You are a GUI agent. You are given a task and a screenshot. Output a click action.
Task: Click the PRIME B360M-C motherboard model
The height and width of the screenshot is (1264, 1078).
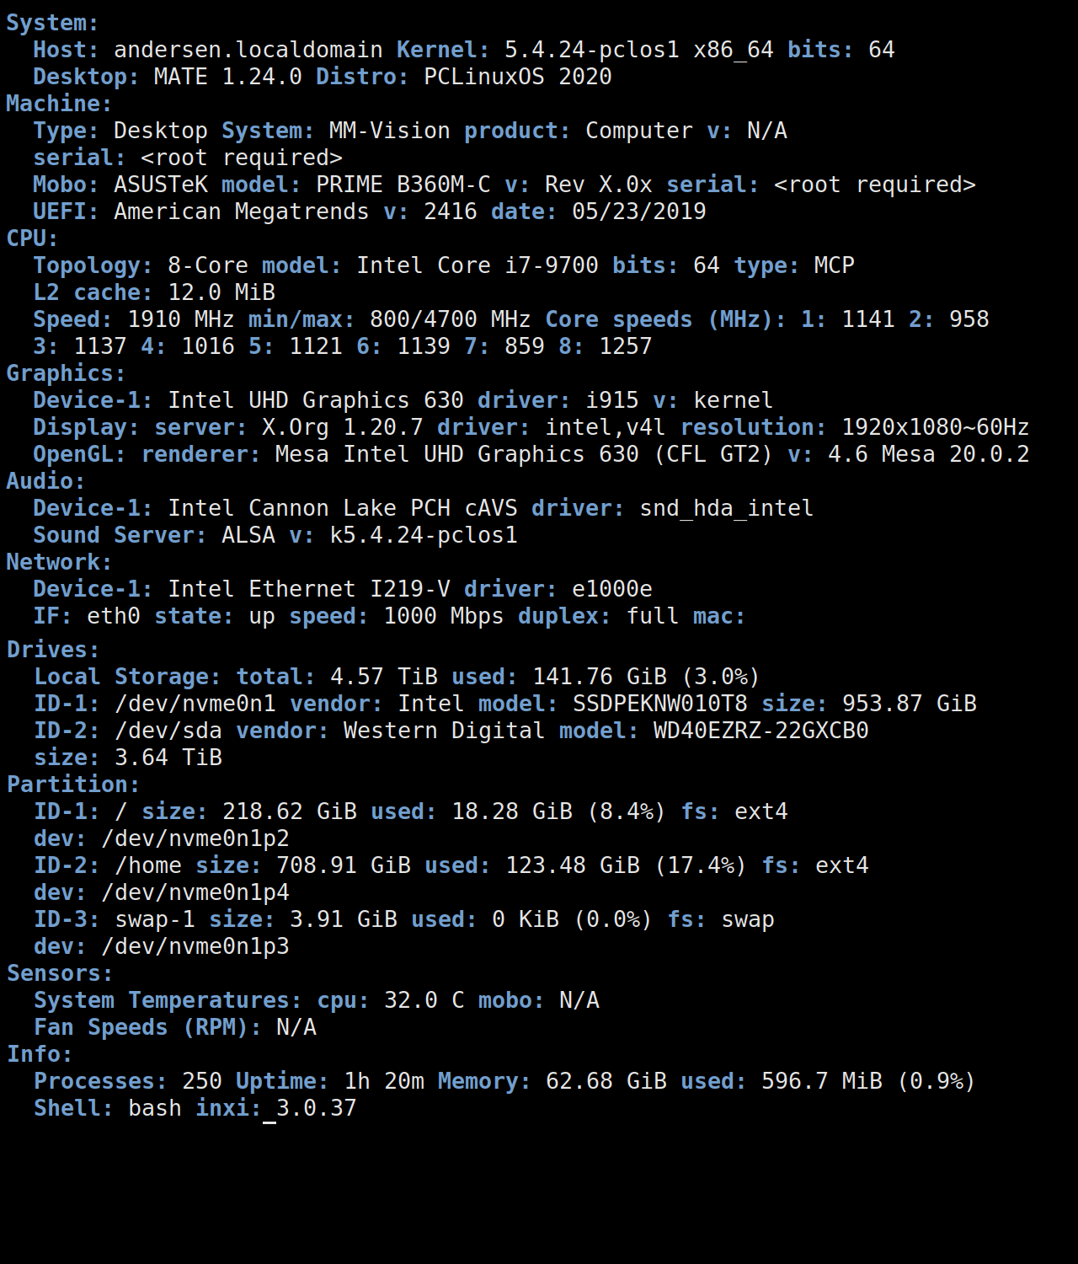pyautogui.click(x=403, y=185)
